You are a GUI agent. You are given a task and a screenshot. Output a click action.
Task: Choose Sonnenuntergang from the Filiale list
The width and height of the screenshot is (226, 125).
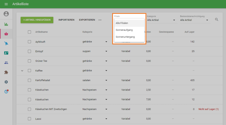(125, 37)
